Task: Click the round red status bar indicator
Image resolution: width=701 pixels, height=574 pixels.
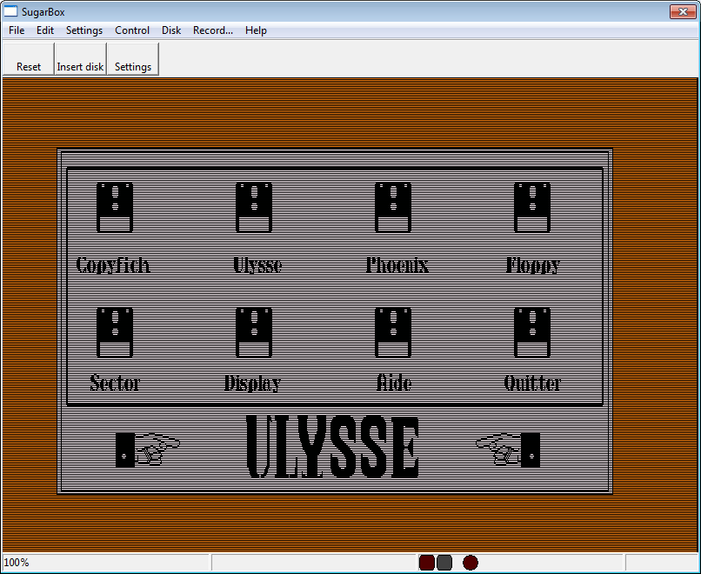Action: coord(471,563)
